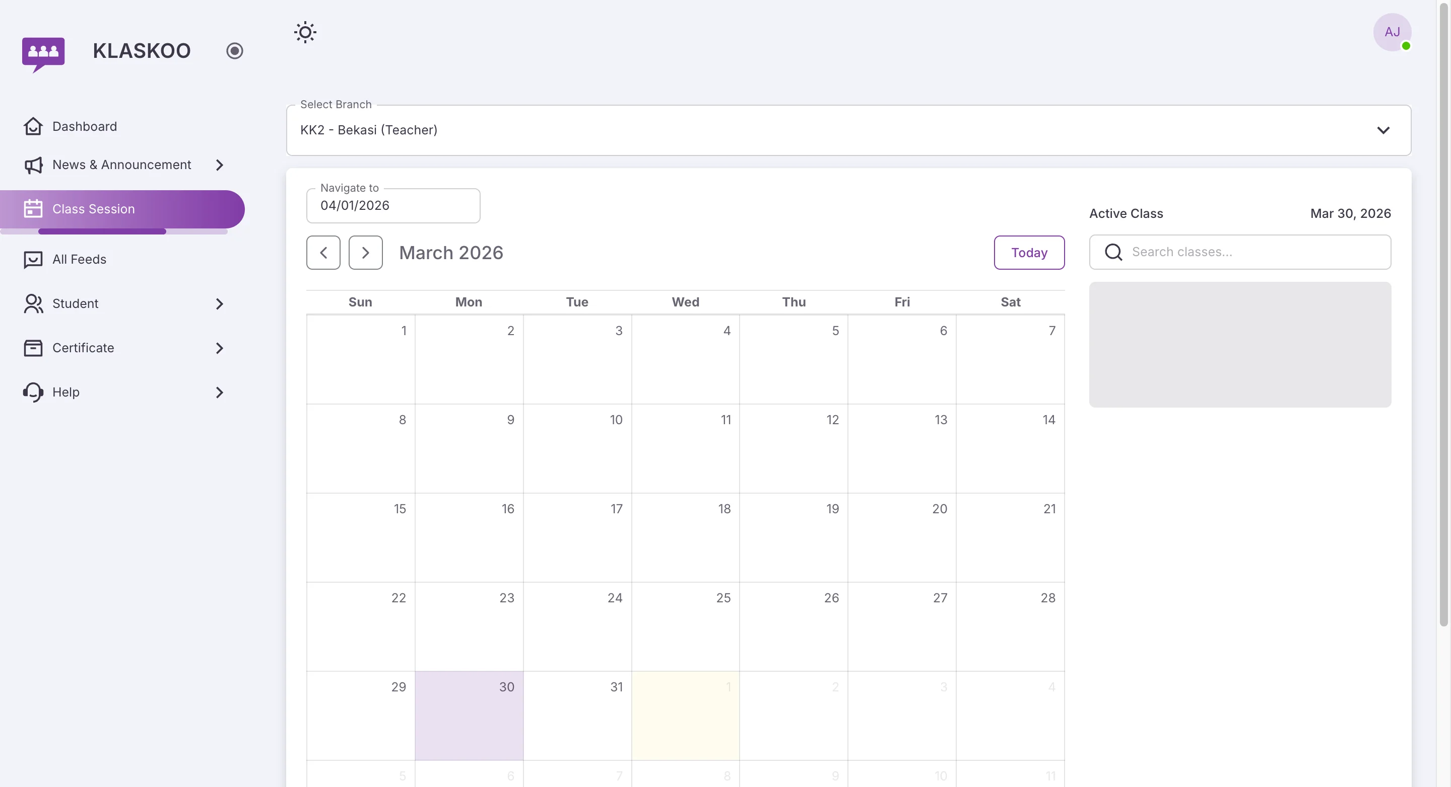Toggle light theme with the sun icon
Viewport: 1451px width, 787px height.
pos(305,32)
